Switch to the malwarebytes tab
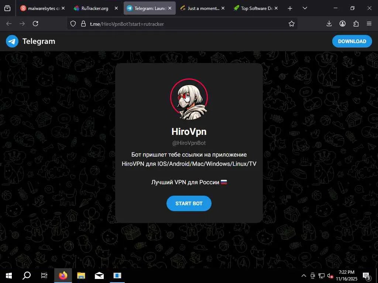 pyautogui.click(x=42, y=8)
